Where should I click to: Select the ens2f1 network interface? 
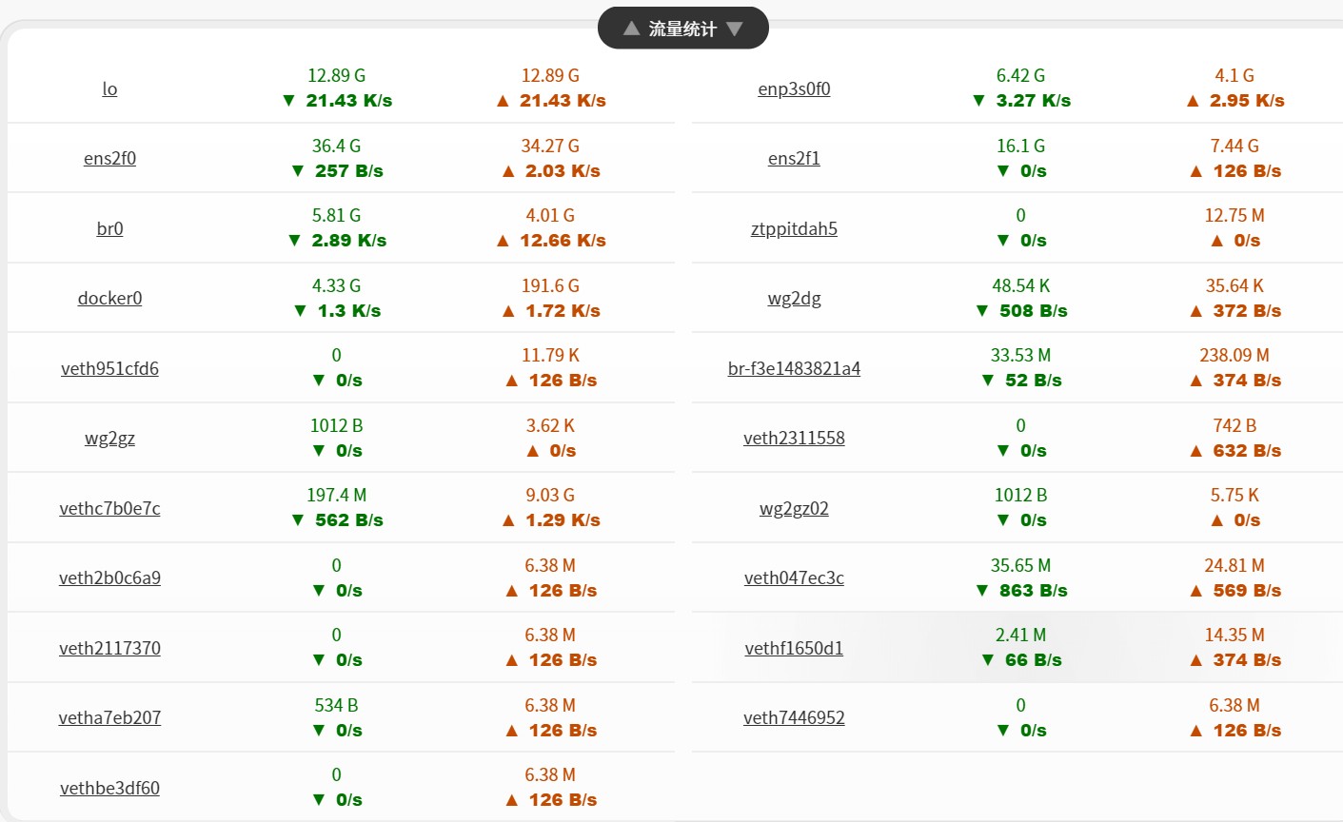pyautogui.click(x=794, y=158)
